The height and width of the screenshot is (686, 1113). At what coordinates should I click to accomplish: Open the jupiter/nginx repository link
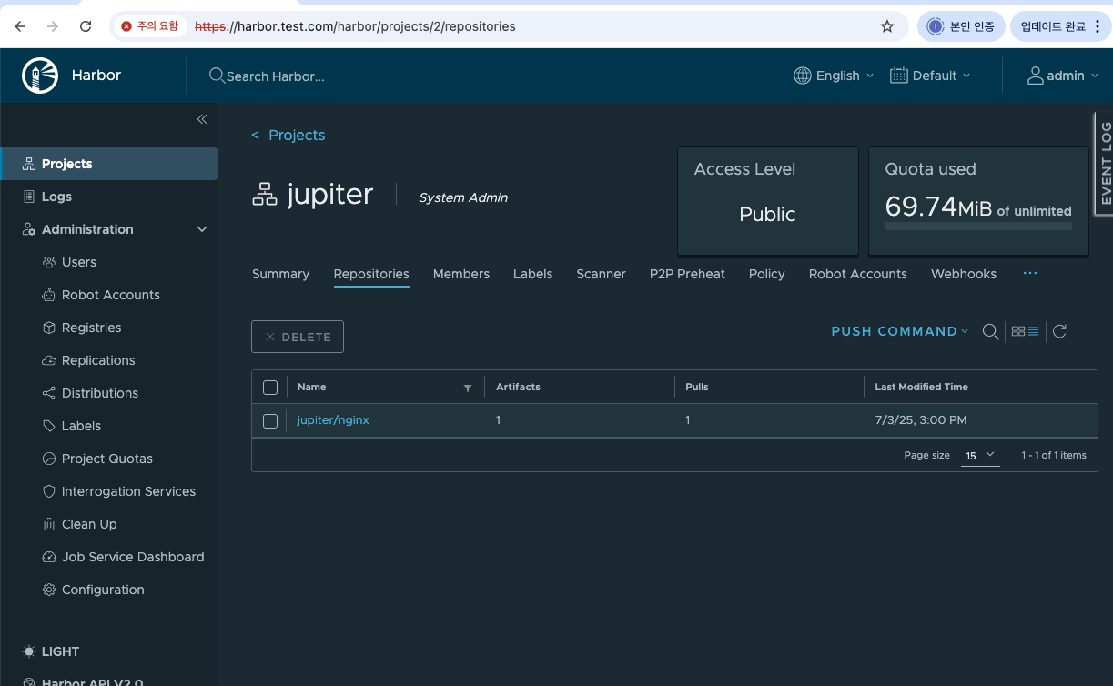tap(333, 420)
